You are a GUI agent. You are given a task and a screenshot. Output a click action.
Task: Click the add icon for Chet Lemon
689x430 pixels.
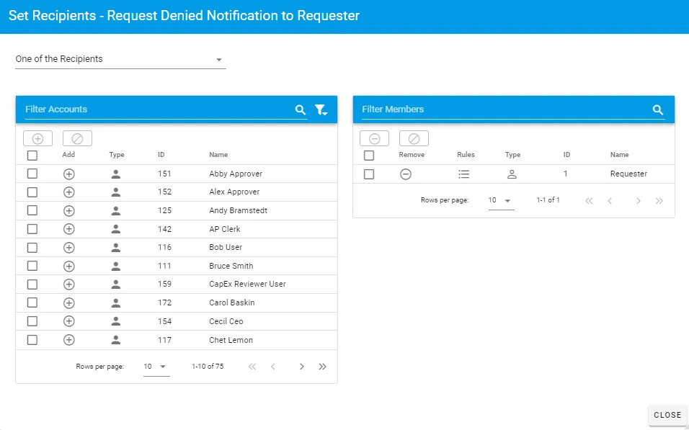(x=69, y=340)
